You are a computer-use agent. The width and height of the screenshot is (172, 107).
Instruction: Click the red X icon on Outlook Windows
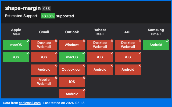[x=84, y=41]
